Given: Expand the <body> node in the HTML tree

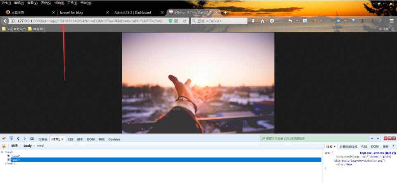Looking at the screenshot, I should 8,160.
